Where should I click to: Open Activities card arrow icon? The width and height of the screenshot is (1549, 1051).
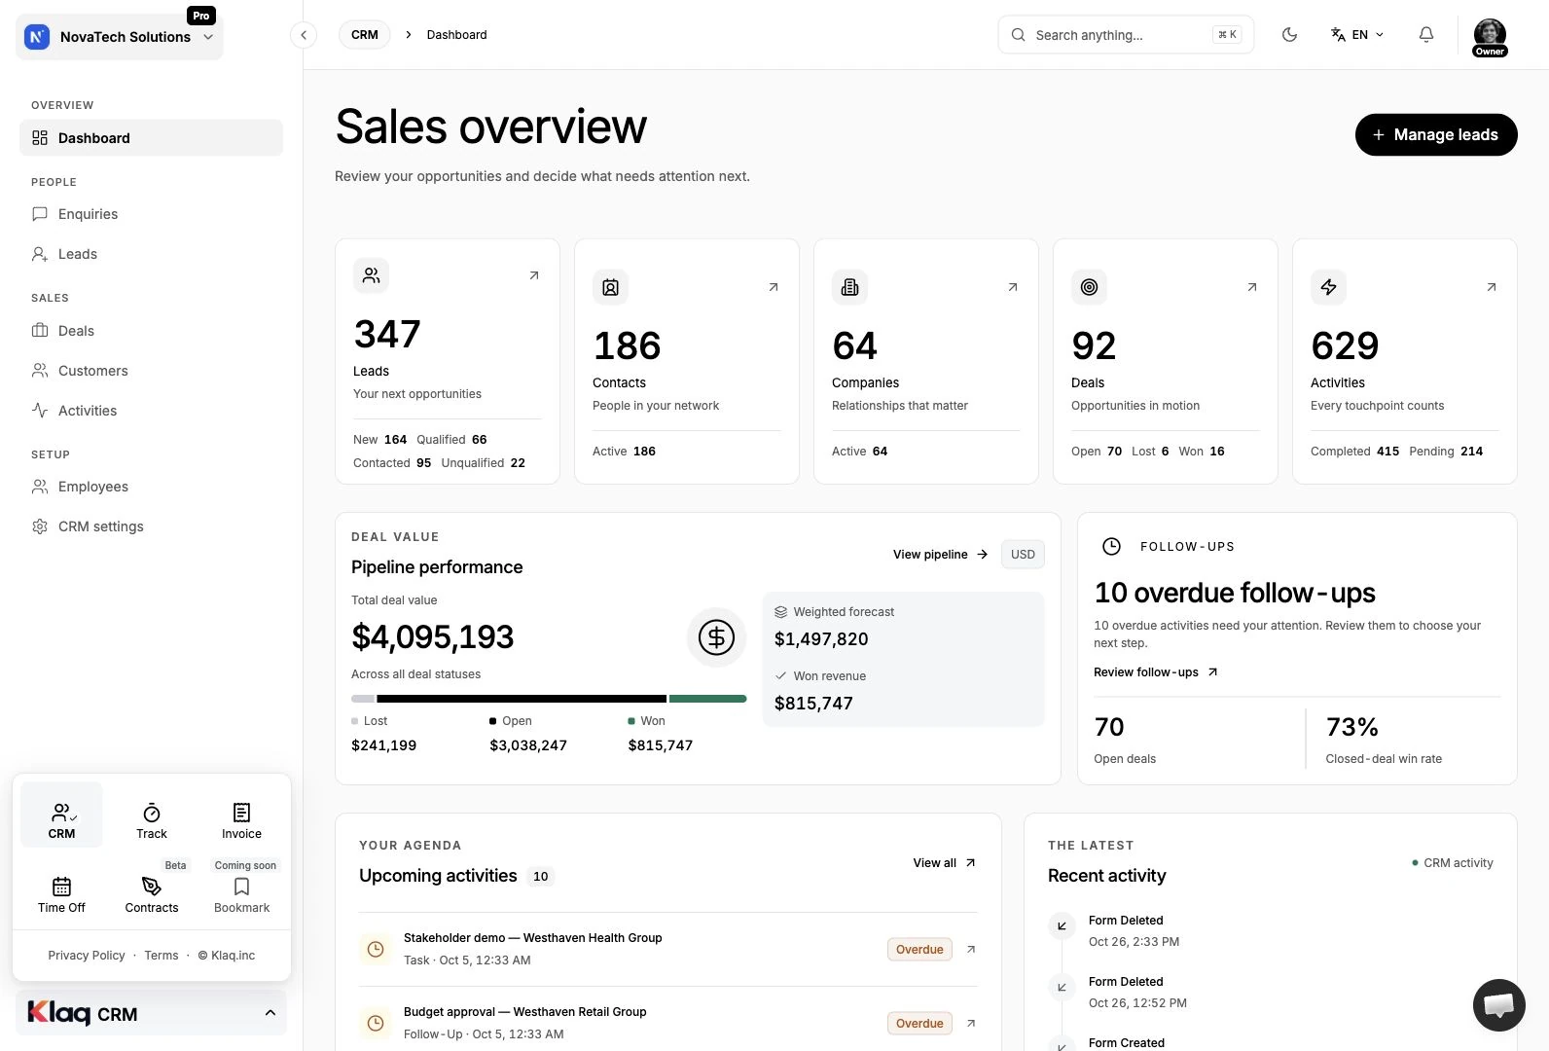tap(1492, 287)
